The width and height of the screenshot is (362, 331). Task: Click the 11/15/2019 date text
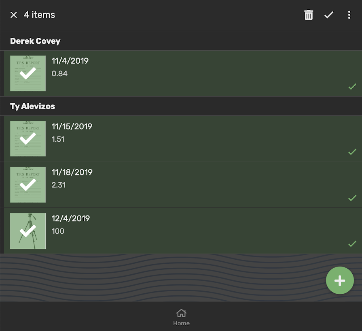pos(72,126)
